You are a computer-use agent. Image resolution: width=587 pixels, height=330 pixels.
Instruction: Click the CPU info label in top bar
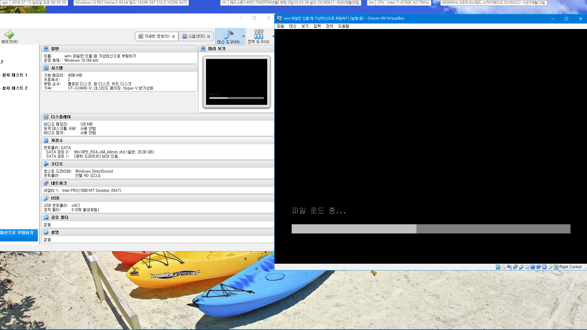coord(403,2)
